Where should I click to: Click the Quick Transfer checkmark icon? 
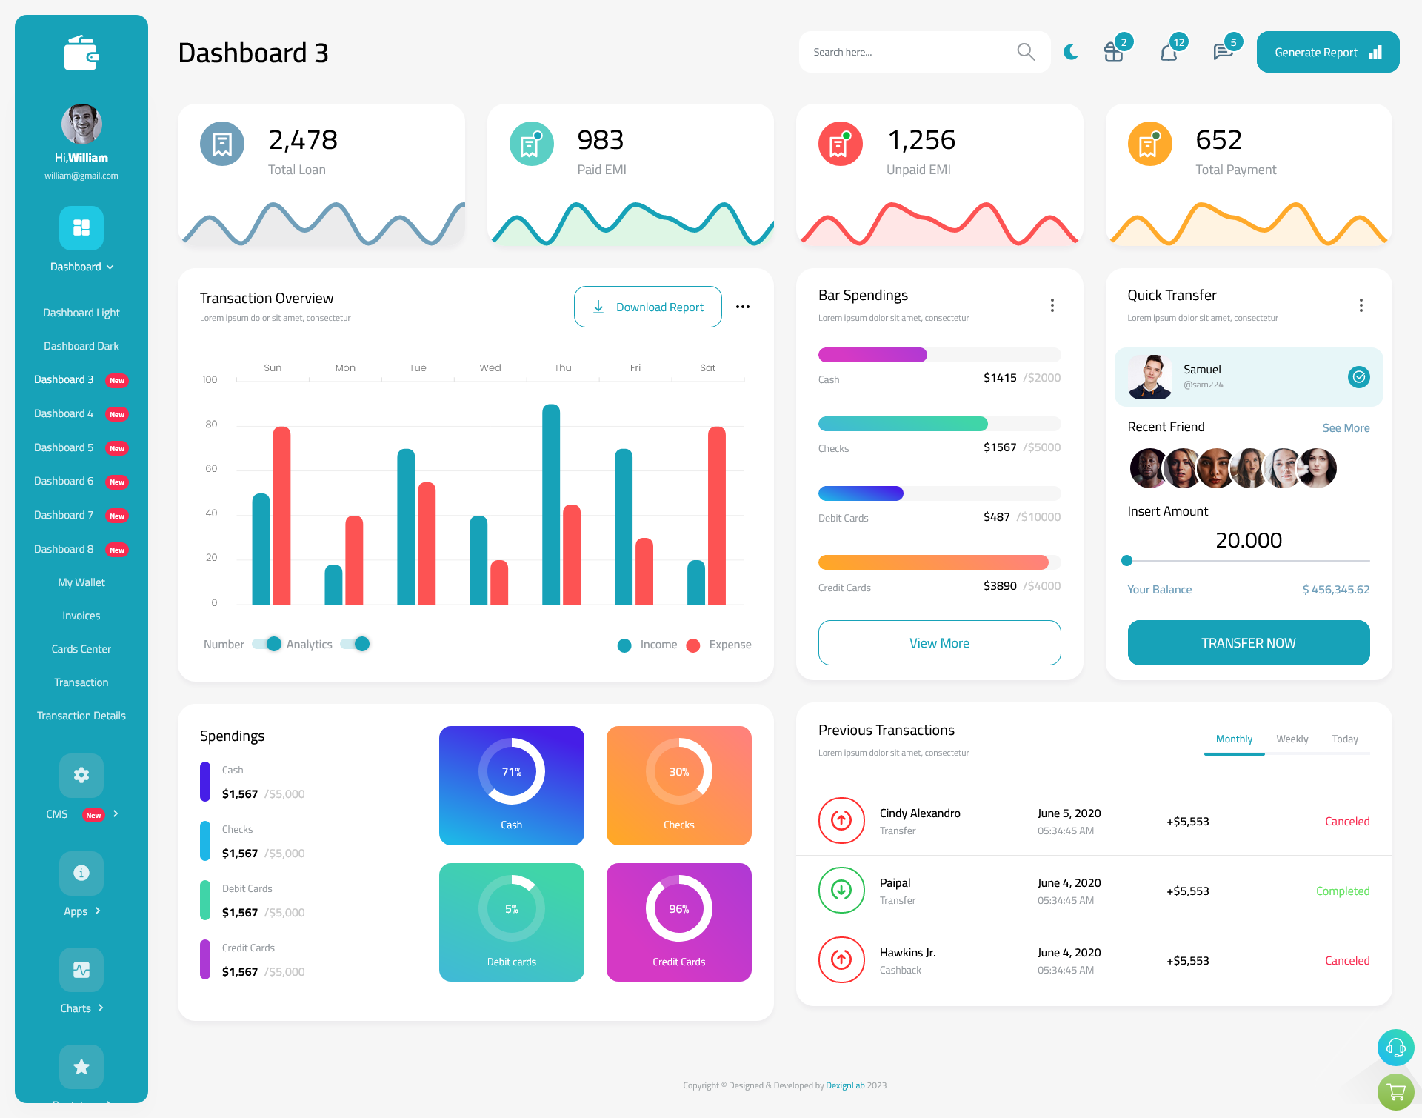tap(1361, 376)
